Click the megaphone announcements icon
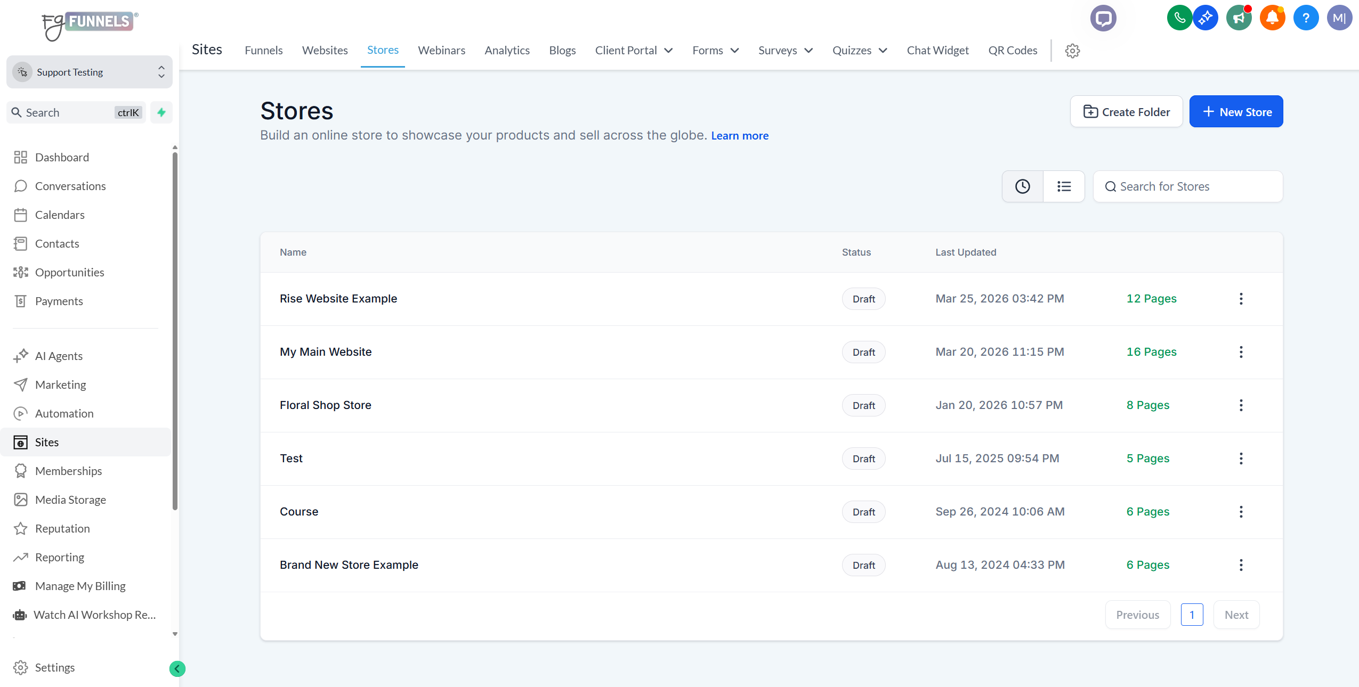The image size is (1359, 687). [1239, 19]
